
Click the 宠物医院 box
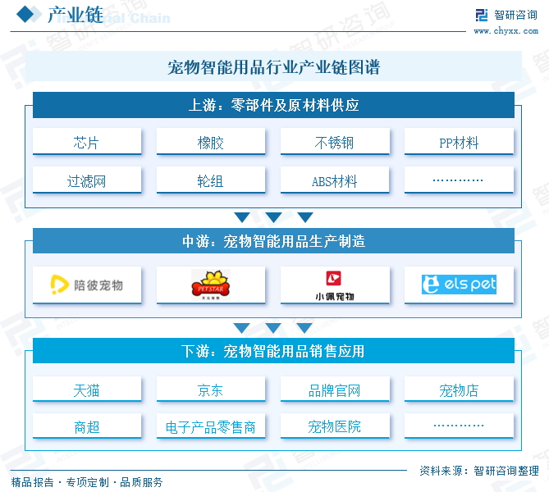pyautogui.click(x=335, y=426)
